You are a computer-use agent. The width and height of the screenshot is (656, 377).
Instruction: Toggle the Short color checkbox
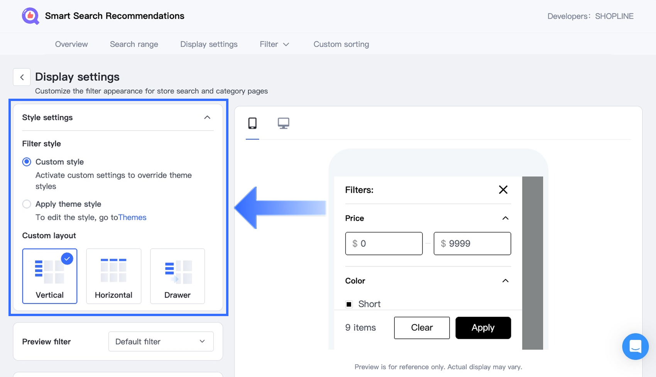coord(349,304)
